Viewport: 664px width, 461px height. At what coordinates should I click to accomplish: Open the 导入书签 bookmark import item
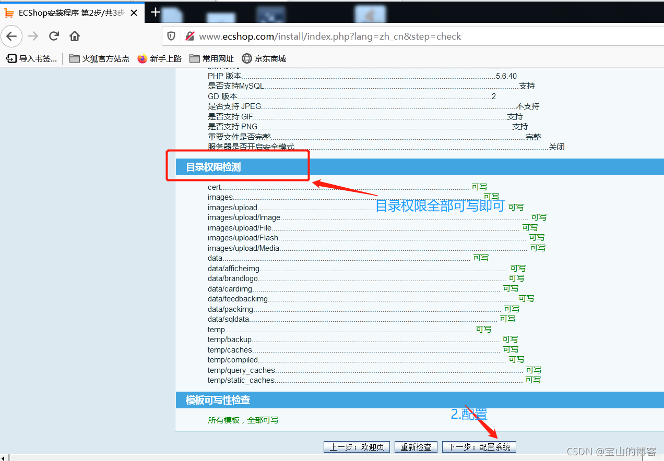pos(32,58)
